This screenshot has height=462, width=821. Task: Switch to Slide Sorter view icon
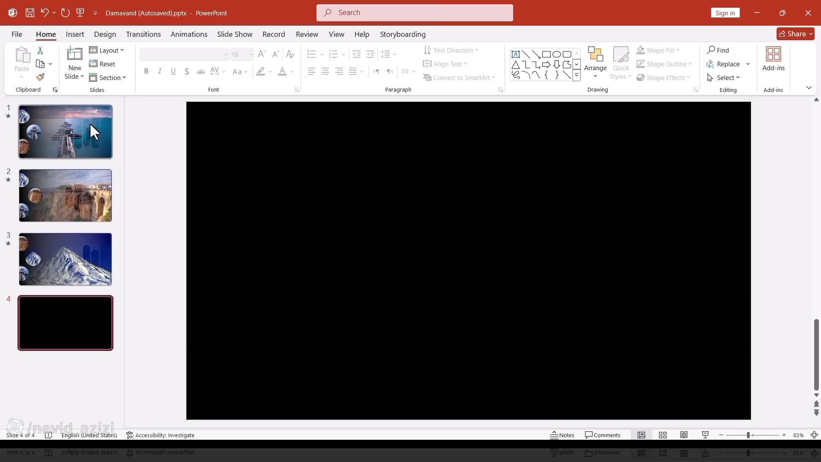pyautogui.click(x=663, y=435)
